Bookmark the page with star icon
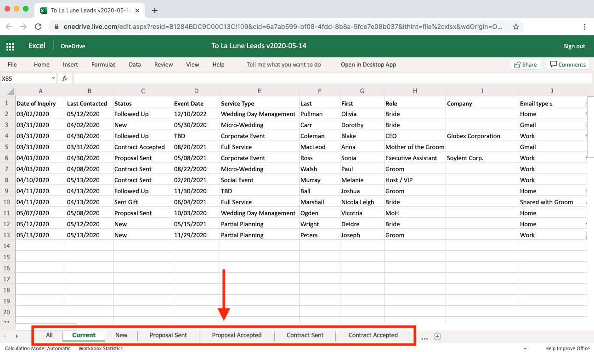 [516, 27]
